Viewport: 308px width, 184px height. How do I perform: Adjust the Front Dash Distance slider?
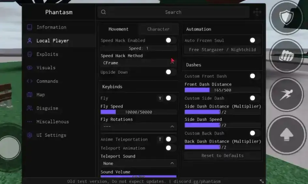point(222,90)
